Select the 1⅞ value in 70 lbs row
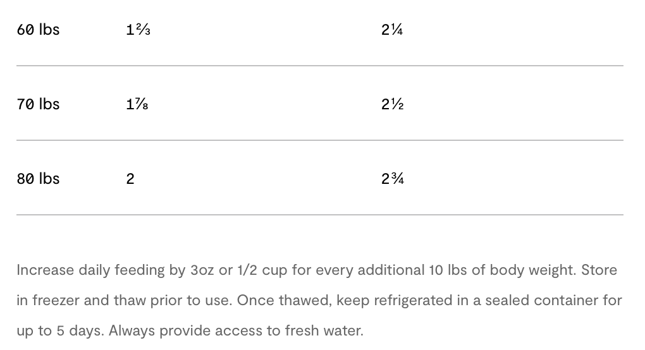The height and width of the screenshot is (350, 645). point(137,104)
